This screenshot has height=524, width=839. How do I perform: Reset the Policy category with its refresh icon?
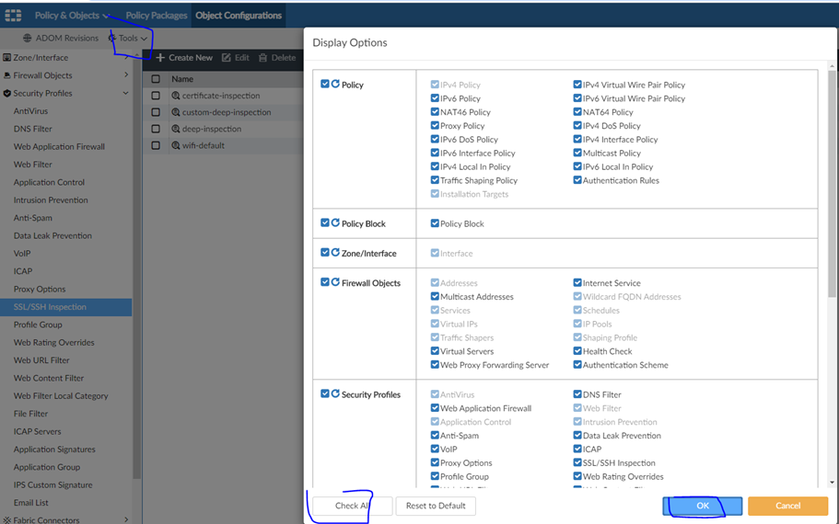coord(335,85)
